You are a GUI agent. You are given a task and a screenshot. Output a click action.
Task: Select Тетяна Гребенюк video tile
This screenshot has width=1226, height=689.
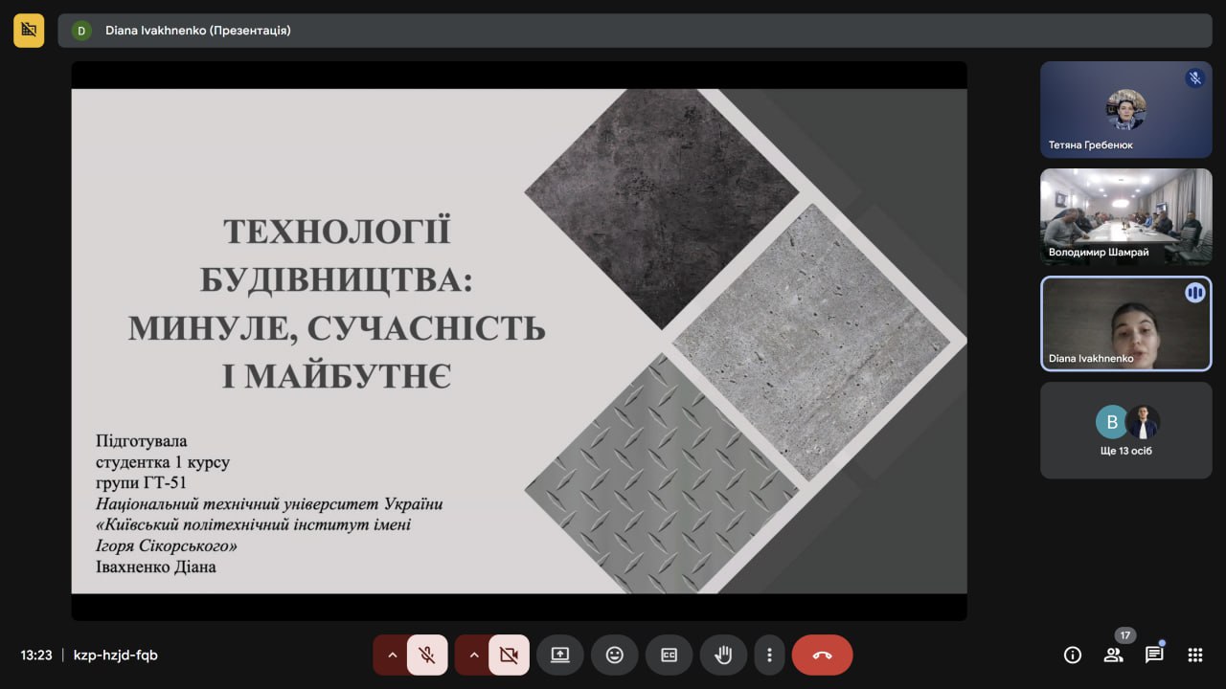coord(1126,109)
